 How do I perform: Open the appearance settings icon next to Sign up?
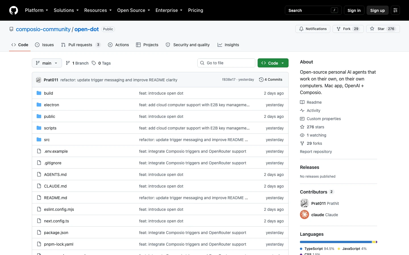(x=395, y=10)
